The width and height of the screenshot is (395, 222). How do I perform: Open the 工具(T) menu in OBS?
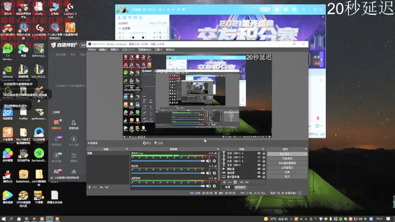tap(158, 50)
